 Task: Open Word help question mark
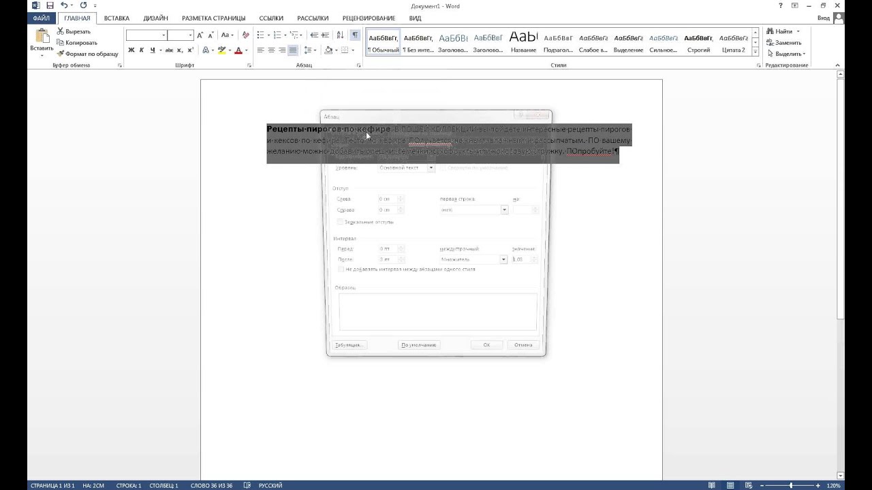click(781, 5)
